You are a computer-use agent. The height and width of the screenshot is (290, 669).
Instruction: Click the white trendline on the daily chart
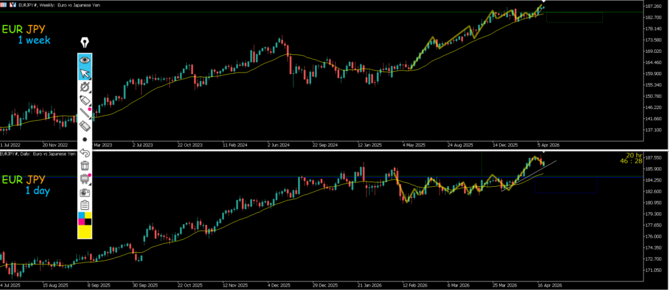coord(529,176)
